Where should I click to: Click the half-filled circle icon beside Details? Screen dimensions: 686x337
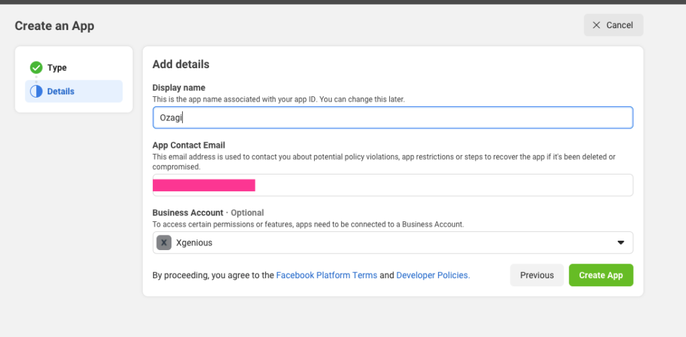(36, 91)
